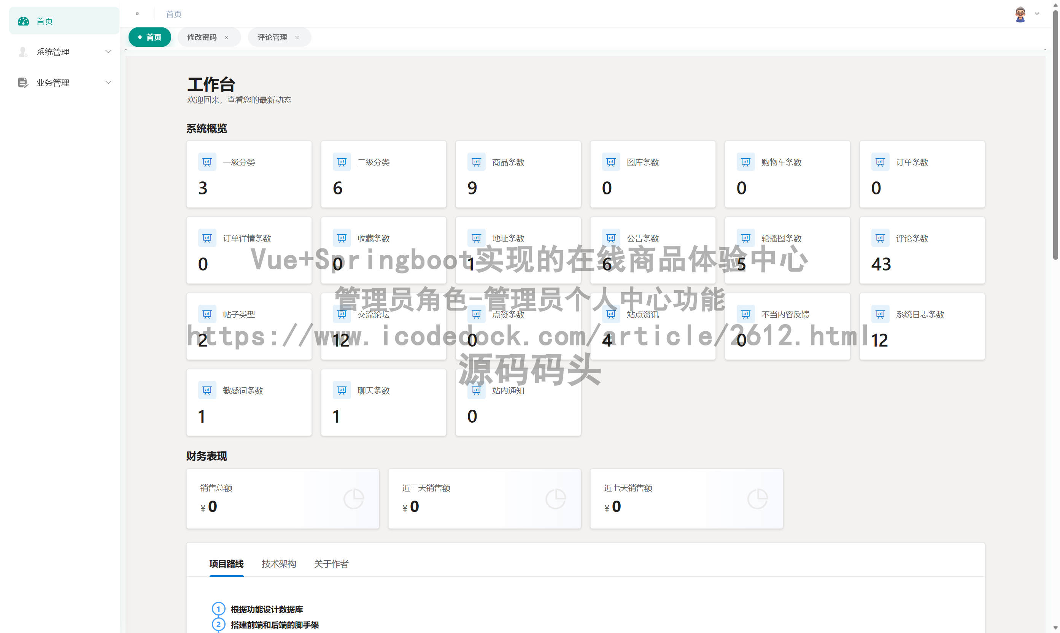
Task: Click the 敏感词条数 card icon
Action: [207, 390]
